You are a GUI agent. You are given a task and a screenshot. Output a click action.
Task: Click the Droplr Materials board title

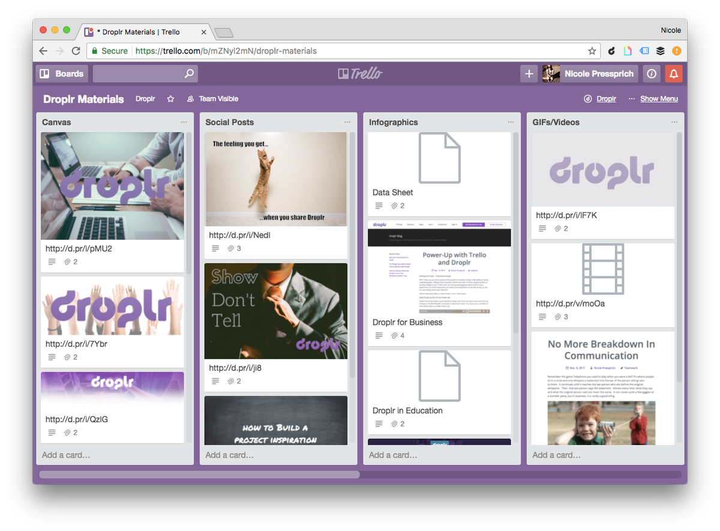(x=83, y=99)
